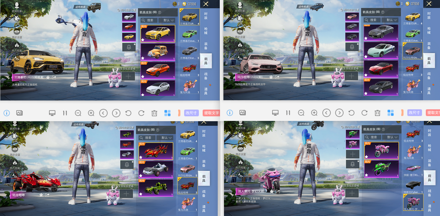The height and width of the screenshot is (216, 440).
Task: Switch to 战备 tab in URUS screenshot
Action: (x=205, y=76)
